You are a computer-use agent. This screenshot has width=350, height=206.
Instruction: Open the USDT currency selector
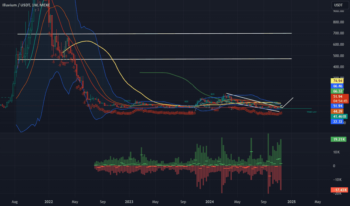coord(340,5)
